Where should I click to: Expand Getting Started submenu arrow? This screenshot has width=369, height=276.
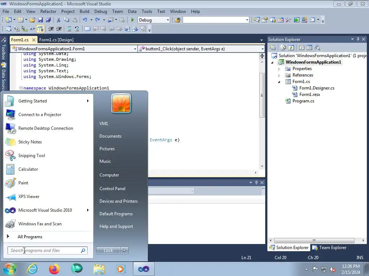point(88,101)
